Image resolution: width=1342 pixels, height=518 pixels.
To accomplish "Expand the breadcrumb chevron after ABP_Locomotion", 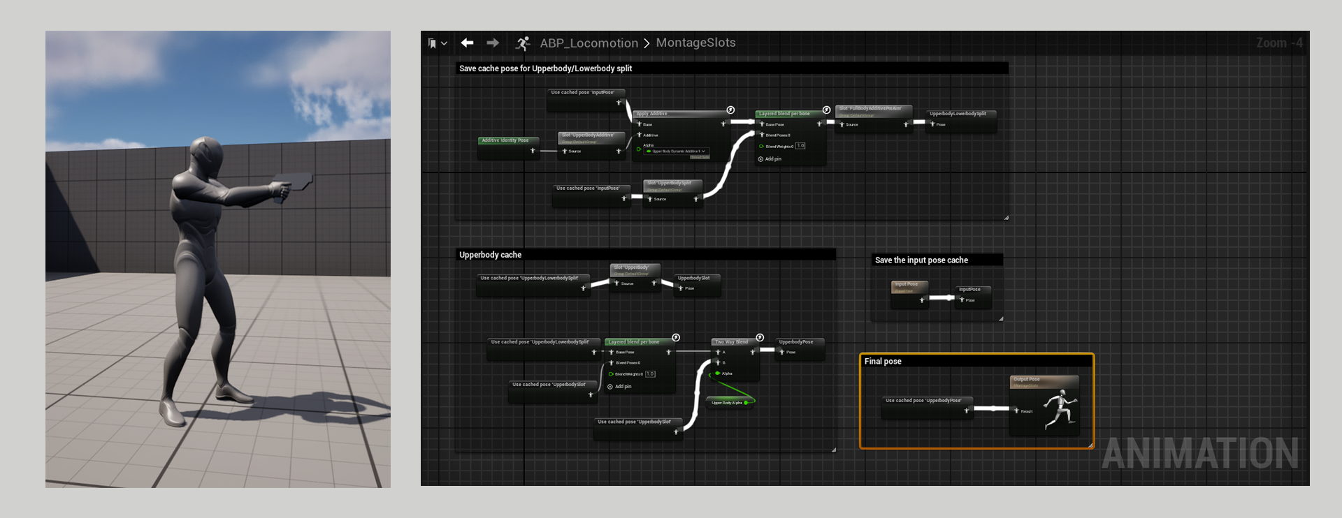I will tap(647, 43).
